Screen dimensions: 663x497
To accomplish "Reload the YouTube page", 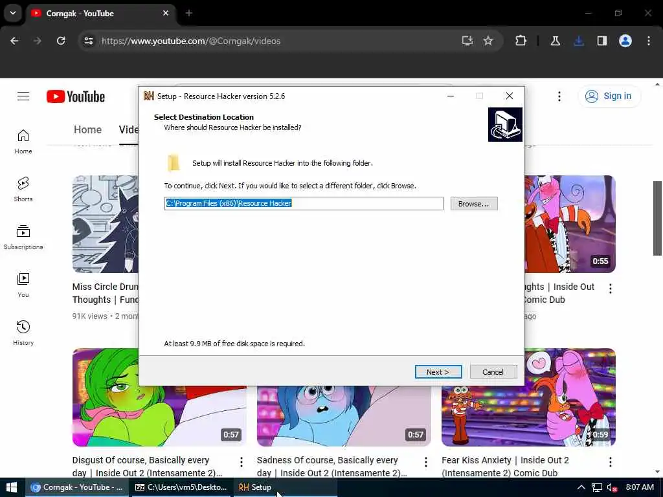I will (61, 41).
